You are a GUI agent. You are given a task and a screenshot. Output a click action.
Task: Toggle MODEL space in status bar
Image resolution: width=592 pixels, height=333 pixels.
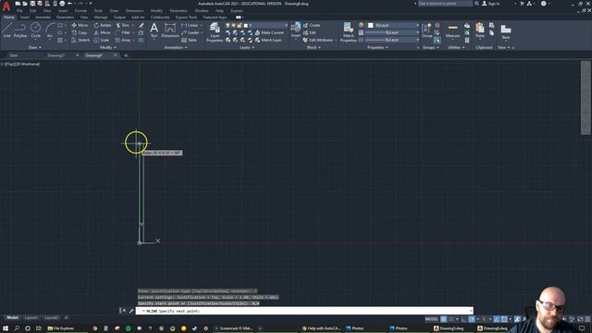pos(431,319)
